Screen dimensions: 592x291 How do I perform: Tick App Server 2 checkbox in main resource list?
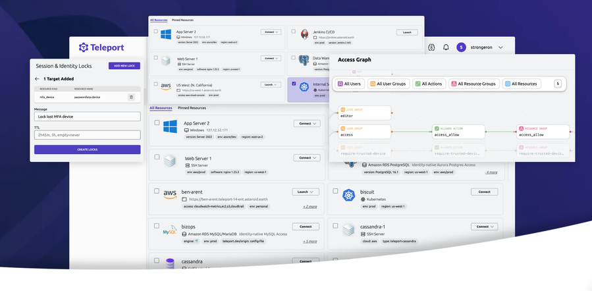[x=157, y=122]
